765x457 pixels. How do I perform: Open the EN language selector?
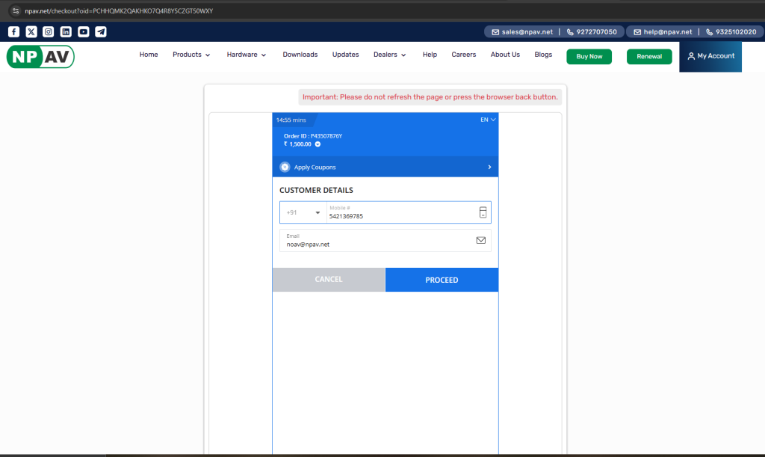(488, 120)
